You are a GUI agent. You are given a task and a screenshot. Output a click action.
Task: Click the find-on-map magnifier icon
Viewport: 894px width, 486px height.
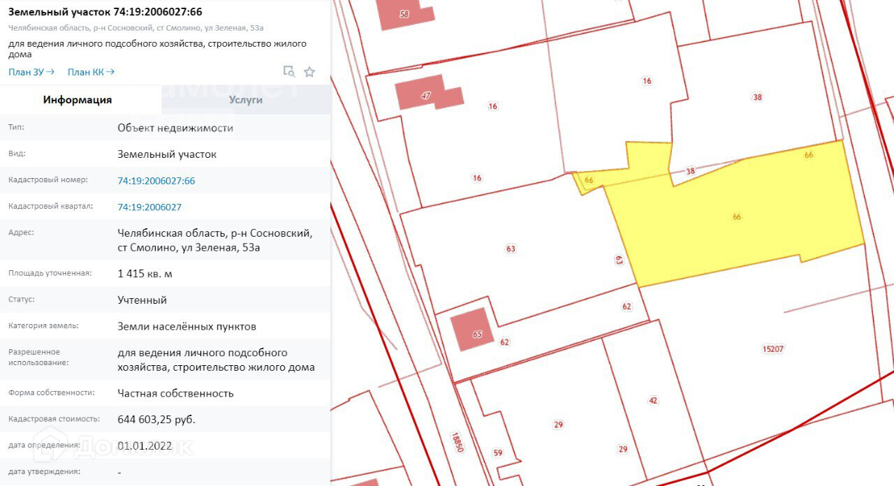click(x=288, y=71)
